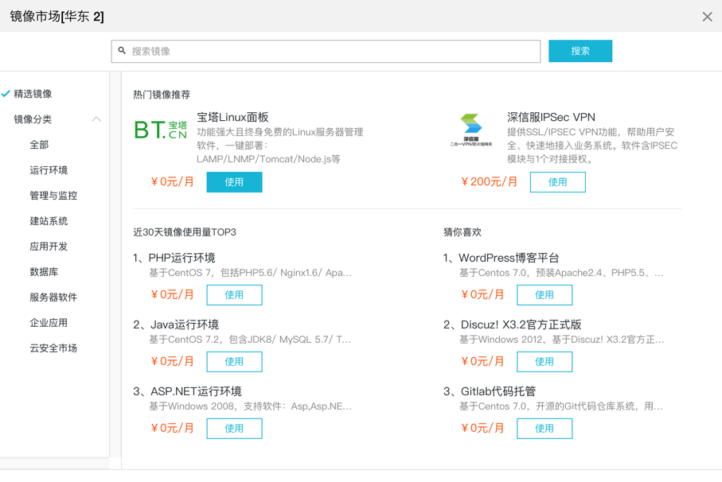Use the Gitlab代码托管 image
The image size is (722, 482).
click(x=544, y=429)
